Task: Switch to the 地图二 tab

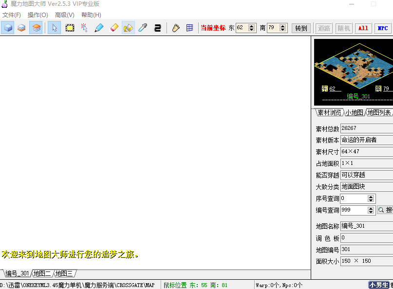Action: [x=42, y=273]
